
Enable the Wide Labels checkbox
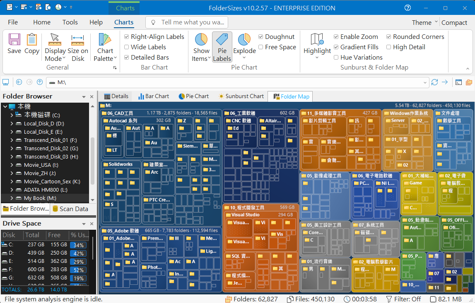pyautogui.click(x=127, y=47)
